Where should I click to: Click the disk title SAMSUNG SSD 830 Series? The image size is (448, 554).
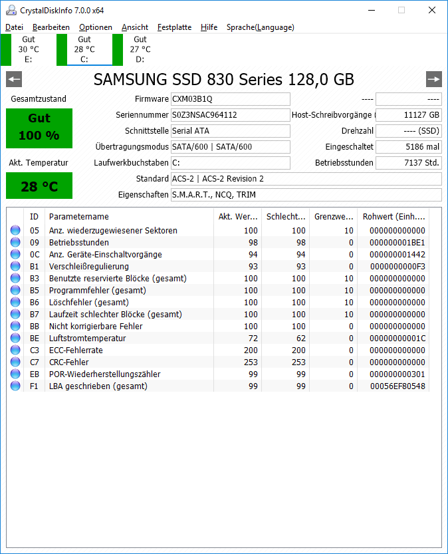tap(224, 80)
